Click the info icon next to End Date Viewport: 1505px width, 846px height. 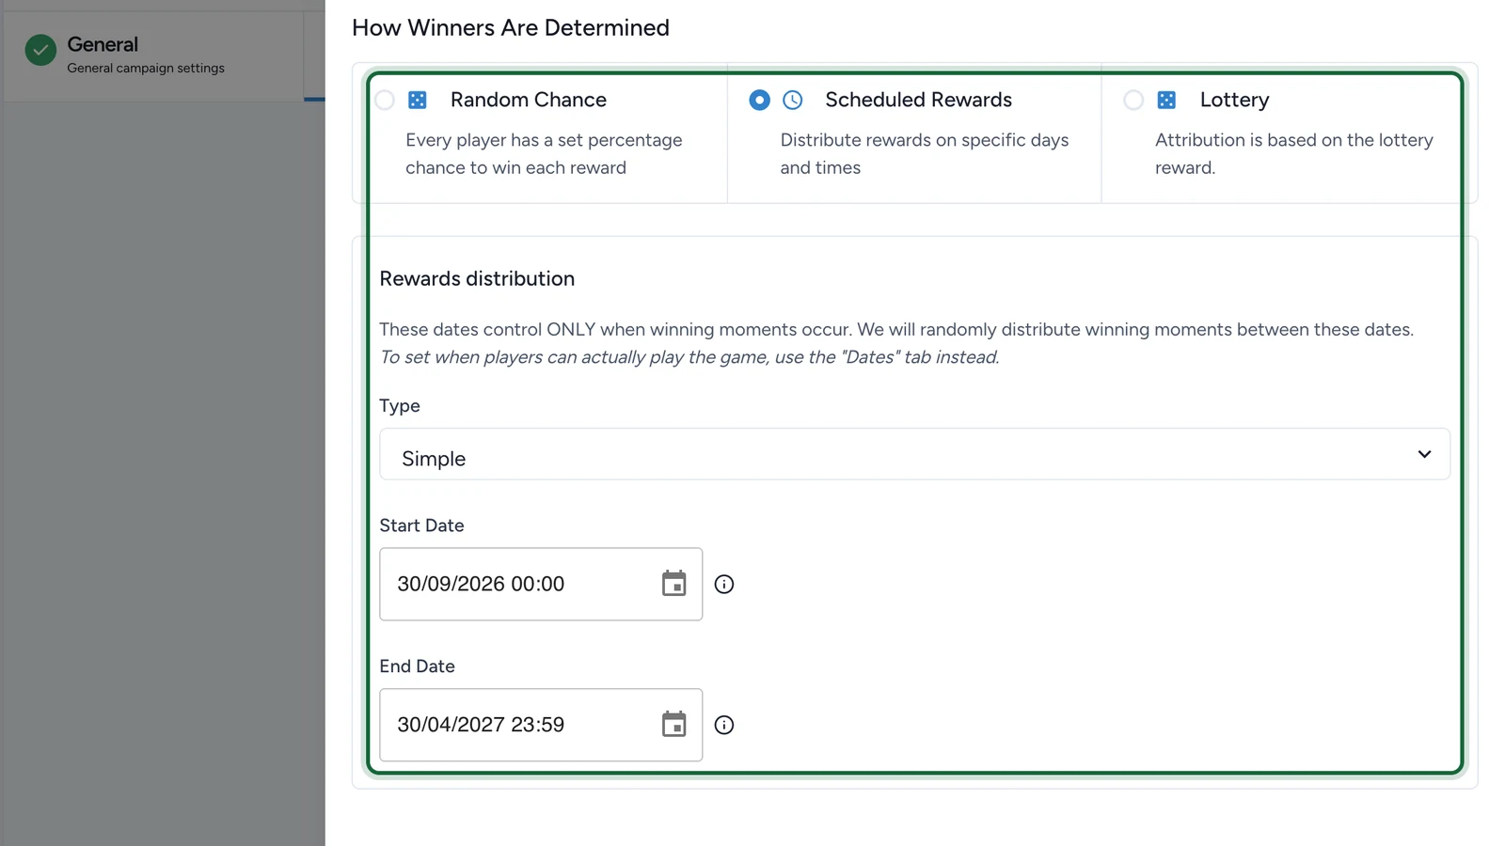pyautogui.click(x=724, y=725)
